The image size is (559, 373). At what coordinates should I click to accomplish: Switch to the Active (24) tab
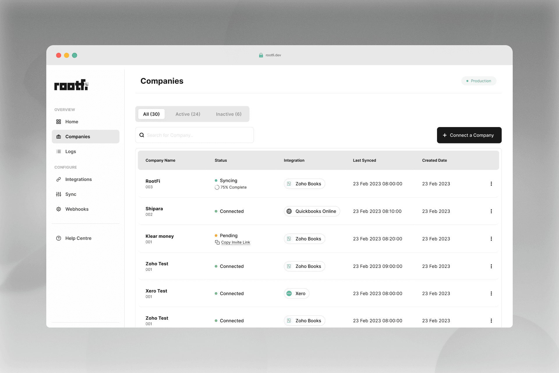(188, 114)
